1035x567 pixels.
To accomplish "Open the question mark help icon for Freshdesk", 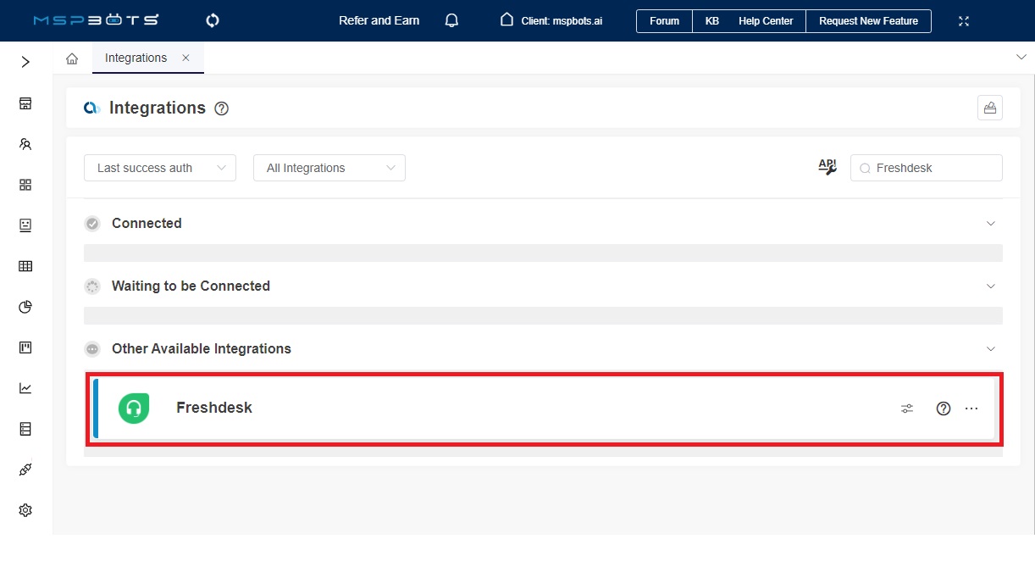I will (x=943, y=408).
